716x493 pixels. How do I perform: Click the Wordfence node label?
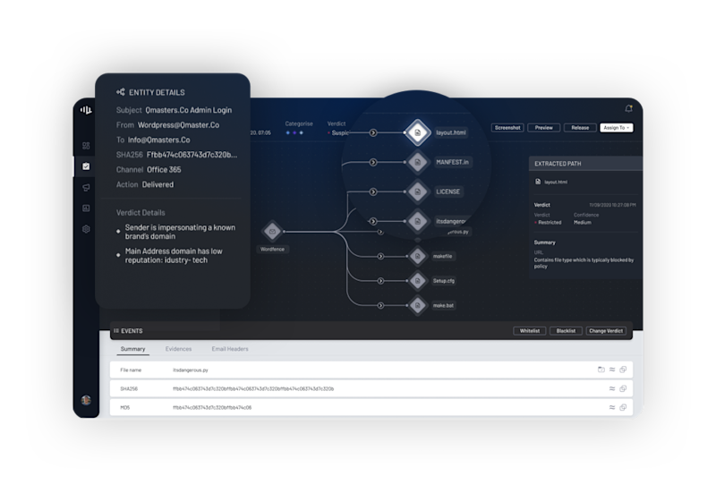click(x=272, y=250)
